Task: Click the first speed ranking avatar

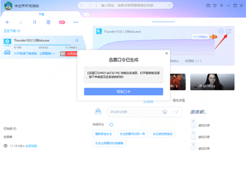Action: point(194,124)
